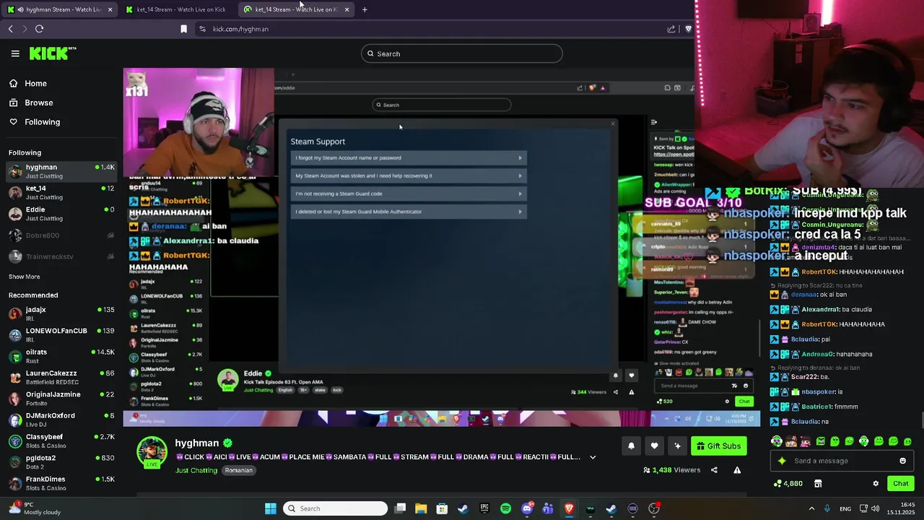Open recommended channel oilrats
924x520 pixels.
[x=61, y=356]
